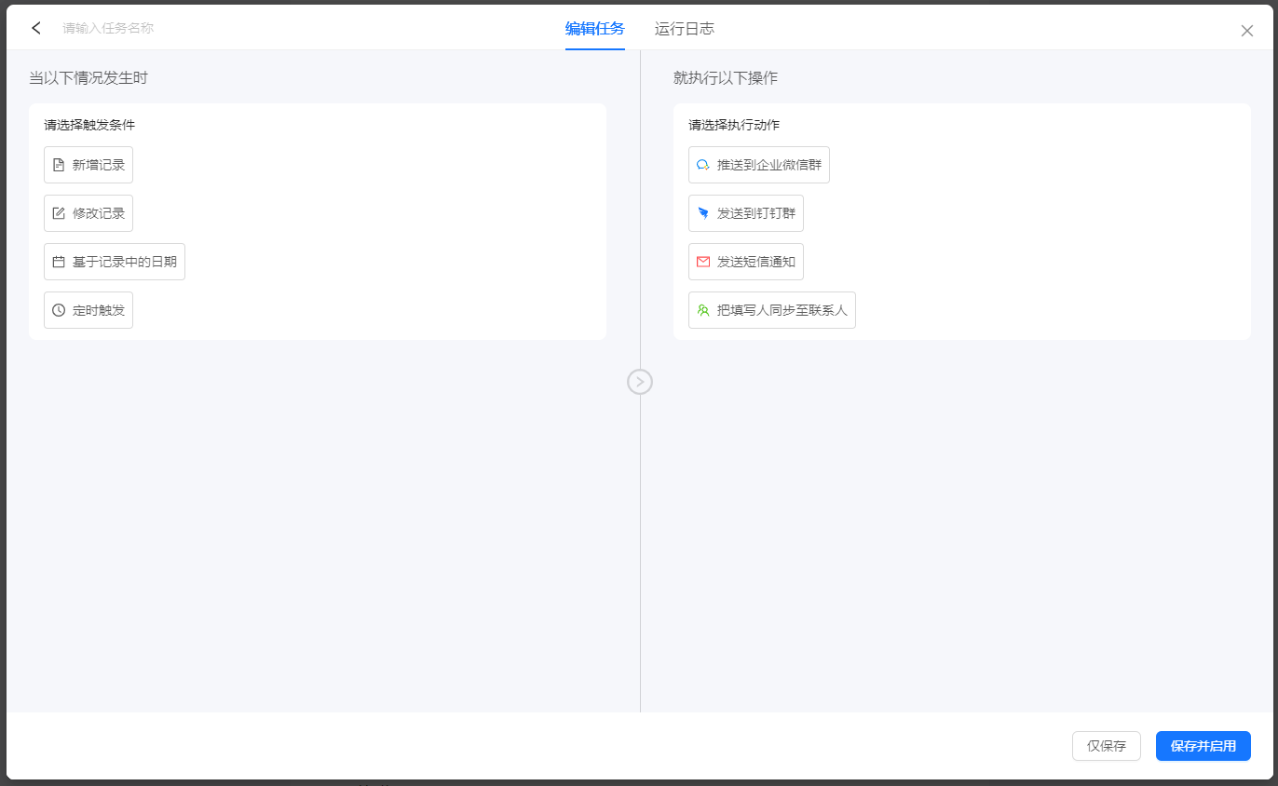
Task: Click the 仅保存 button
Action: point(1107,746)
